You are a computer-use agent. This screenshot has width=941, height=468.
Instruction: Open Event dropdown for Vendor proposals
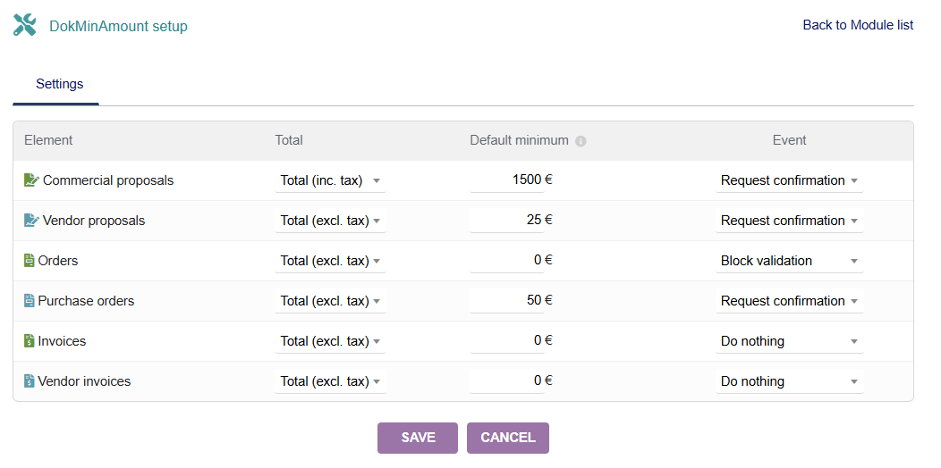pyautogui.click(x=789, y=221)
